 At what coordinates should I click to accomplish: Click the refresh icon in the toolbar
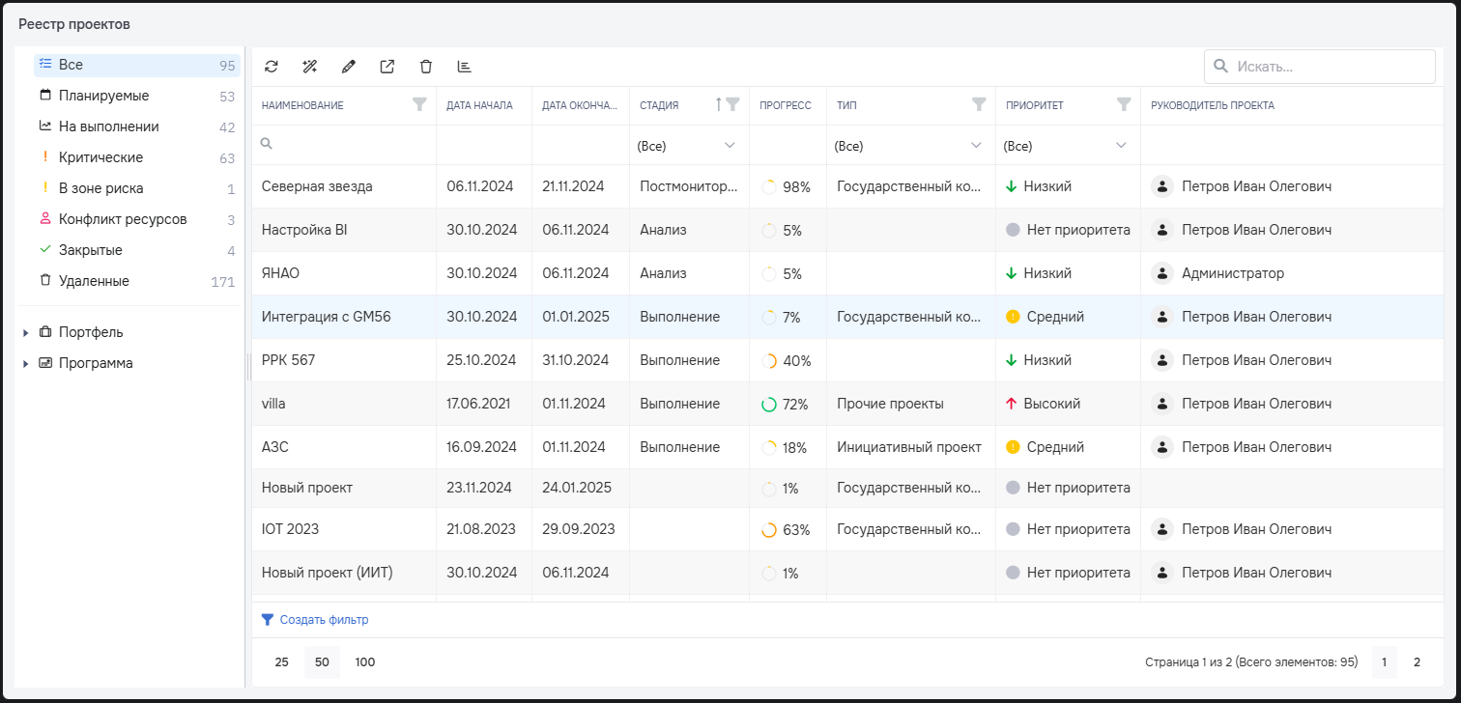272,67
